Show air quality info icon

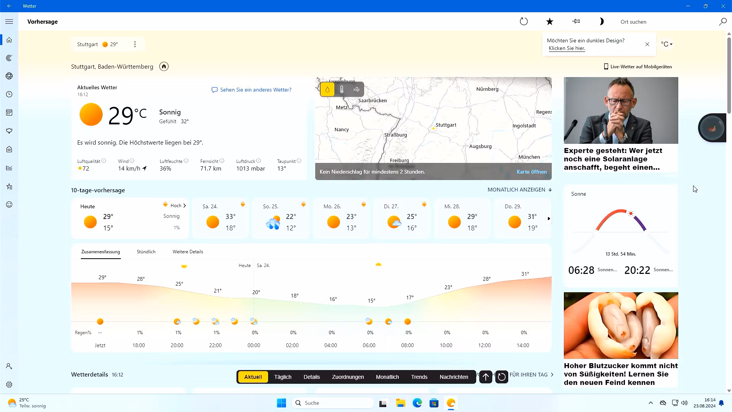pos(104,161)
